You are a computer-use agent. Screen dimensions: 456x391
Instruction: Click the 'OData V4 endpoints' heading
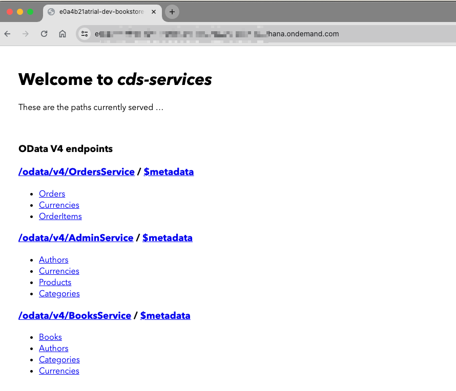66,149
